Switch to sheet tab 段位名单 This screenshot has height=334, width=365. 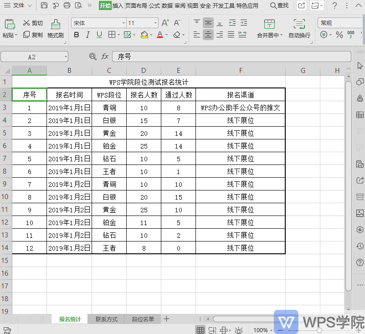[143, 319]
